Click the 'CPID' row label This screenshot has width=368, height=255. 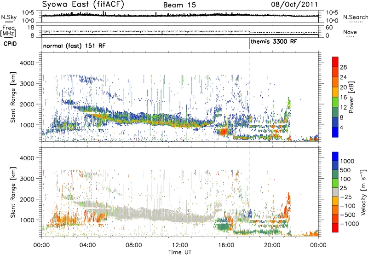(x=10, y=44)
